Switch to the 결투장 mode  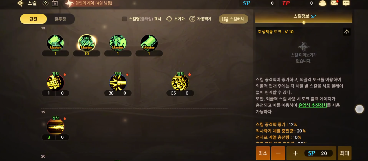click(x=60, y=19)
